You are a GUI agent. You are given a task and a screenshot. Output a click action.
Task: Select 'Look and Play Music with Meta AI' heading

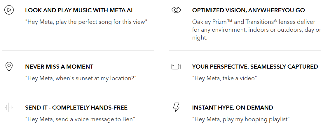point(79,10)
